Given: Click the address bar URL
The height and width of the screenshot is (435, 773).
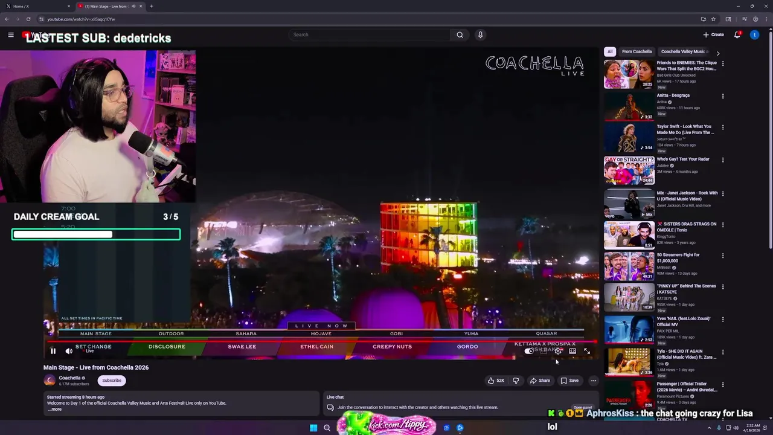Looking at the screenshot, I should 81,19.
